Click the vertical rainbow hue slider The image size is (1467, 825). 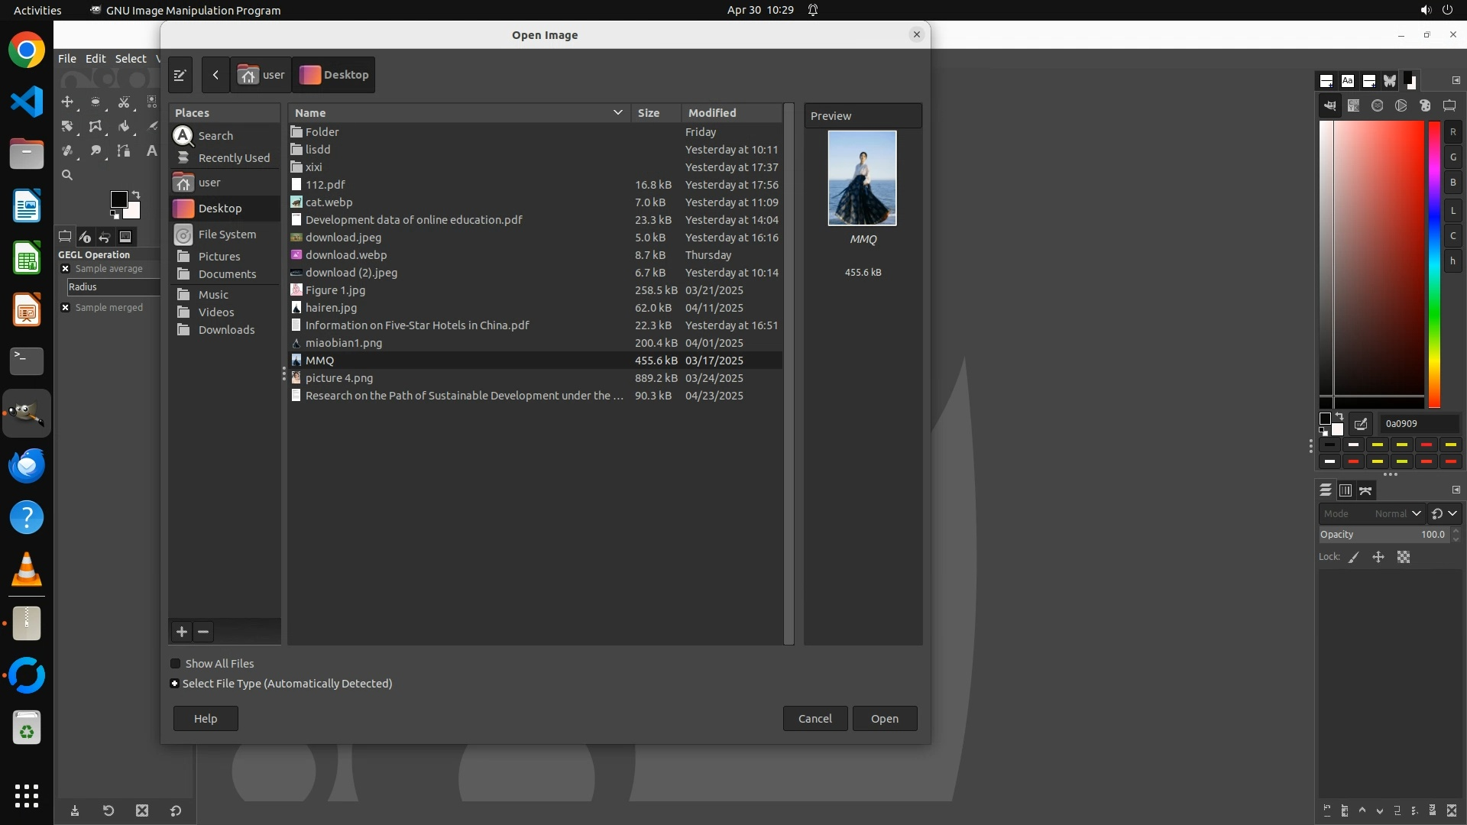(x=1434, y=264)
